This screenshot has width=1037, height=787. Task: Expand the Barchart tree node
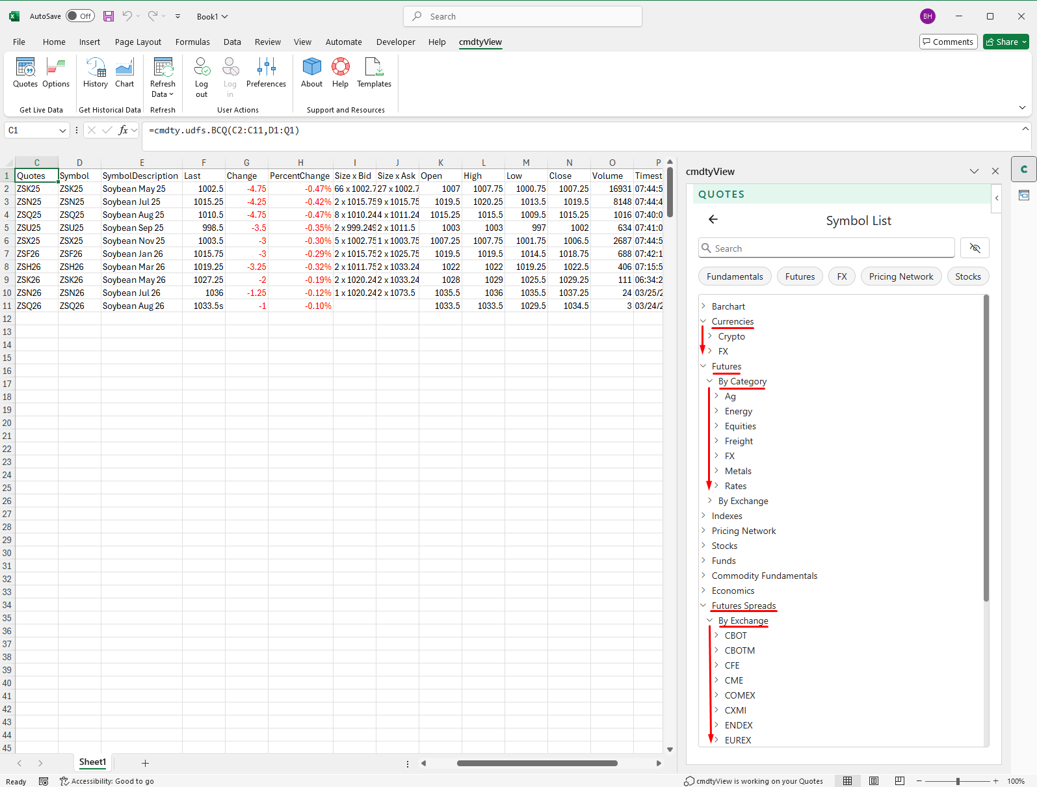703,306
